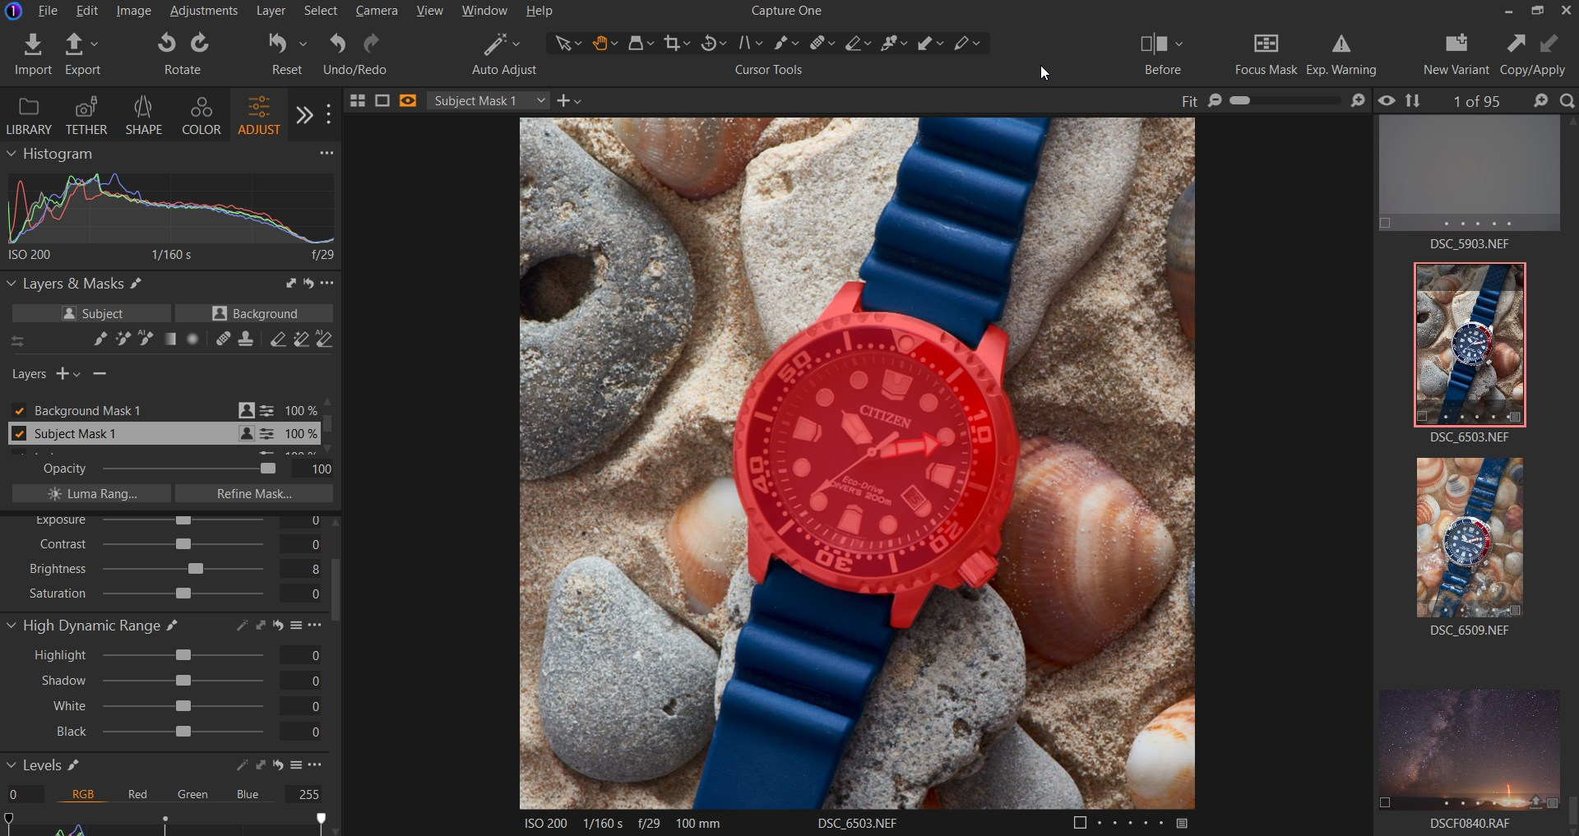Toggle the Before view comparison
The image size is (1579, 836).
[x=1154, y=44]
